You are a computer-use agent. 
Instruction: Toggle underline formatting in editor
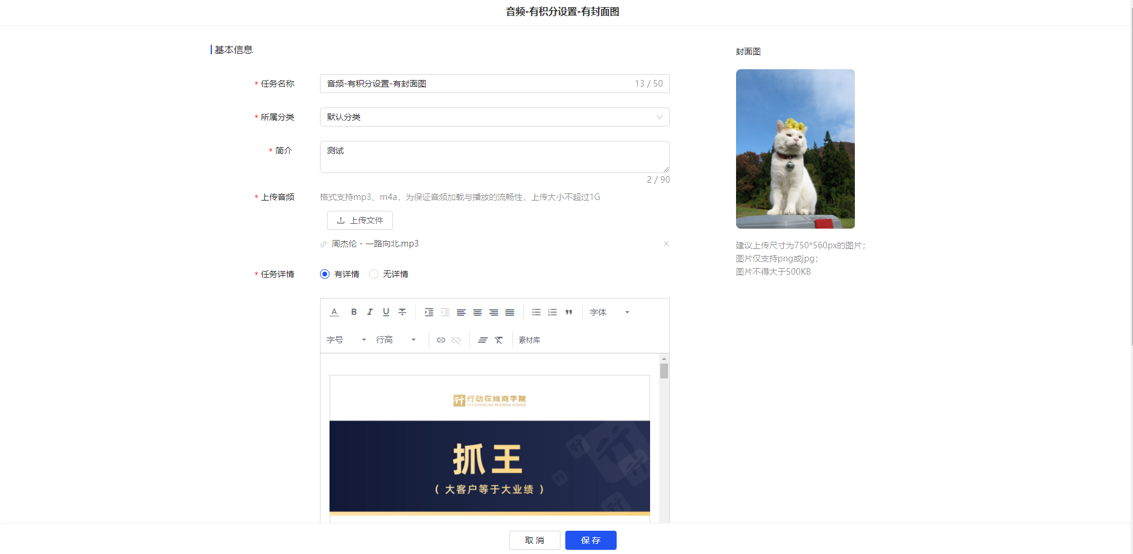[x=386, y=312]
